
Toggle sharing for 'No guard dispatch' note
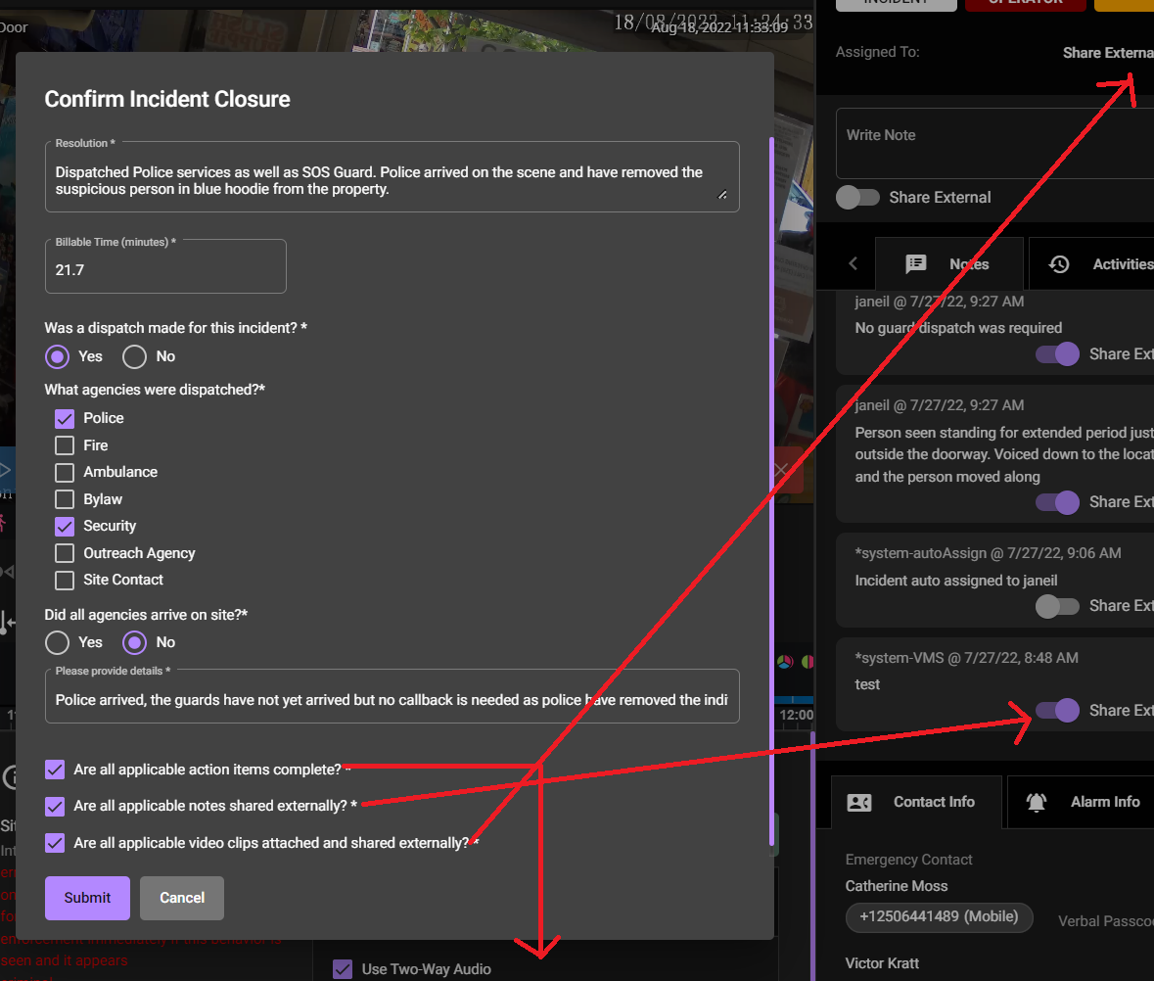[x=1057, y=354]
